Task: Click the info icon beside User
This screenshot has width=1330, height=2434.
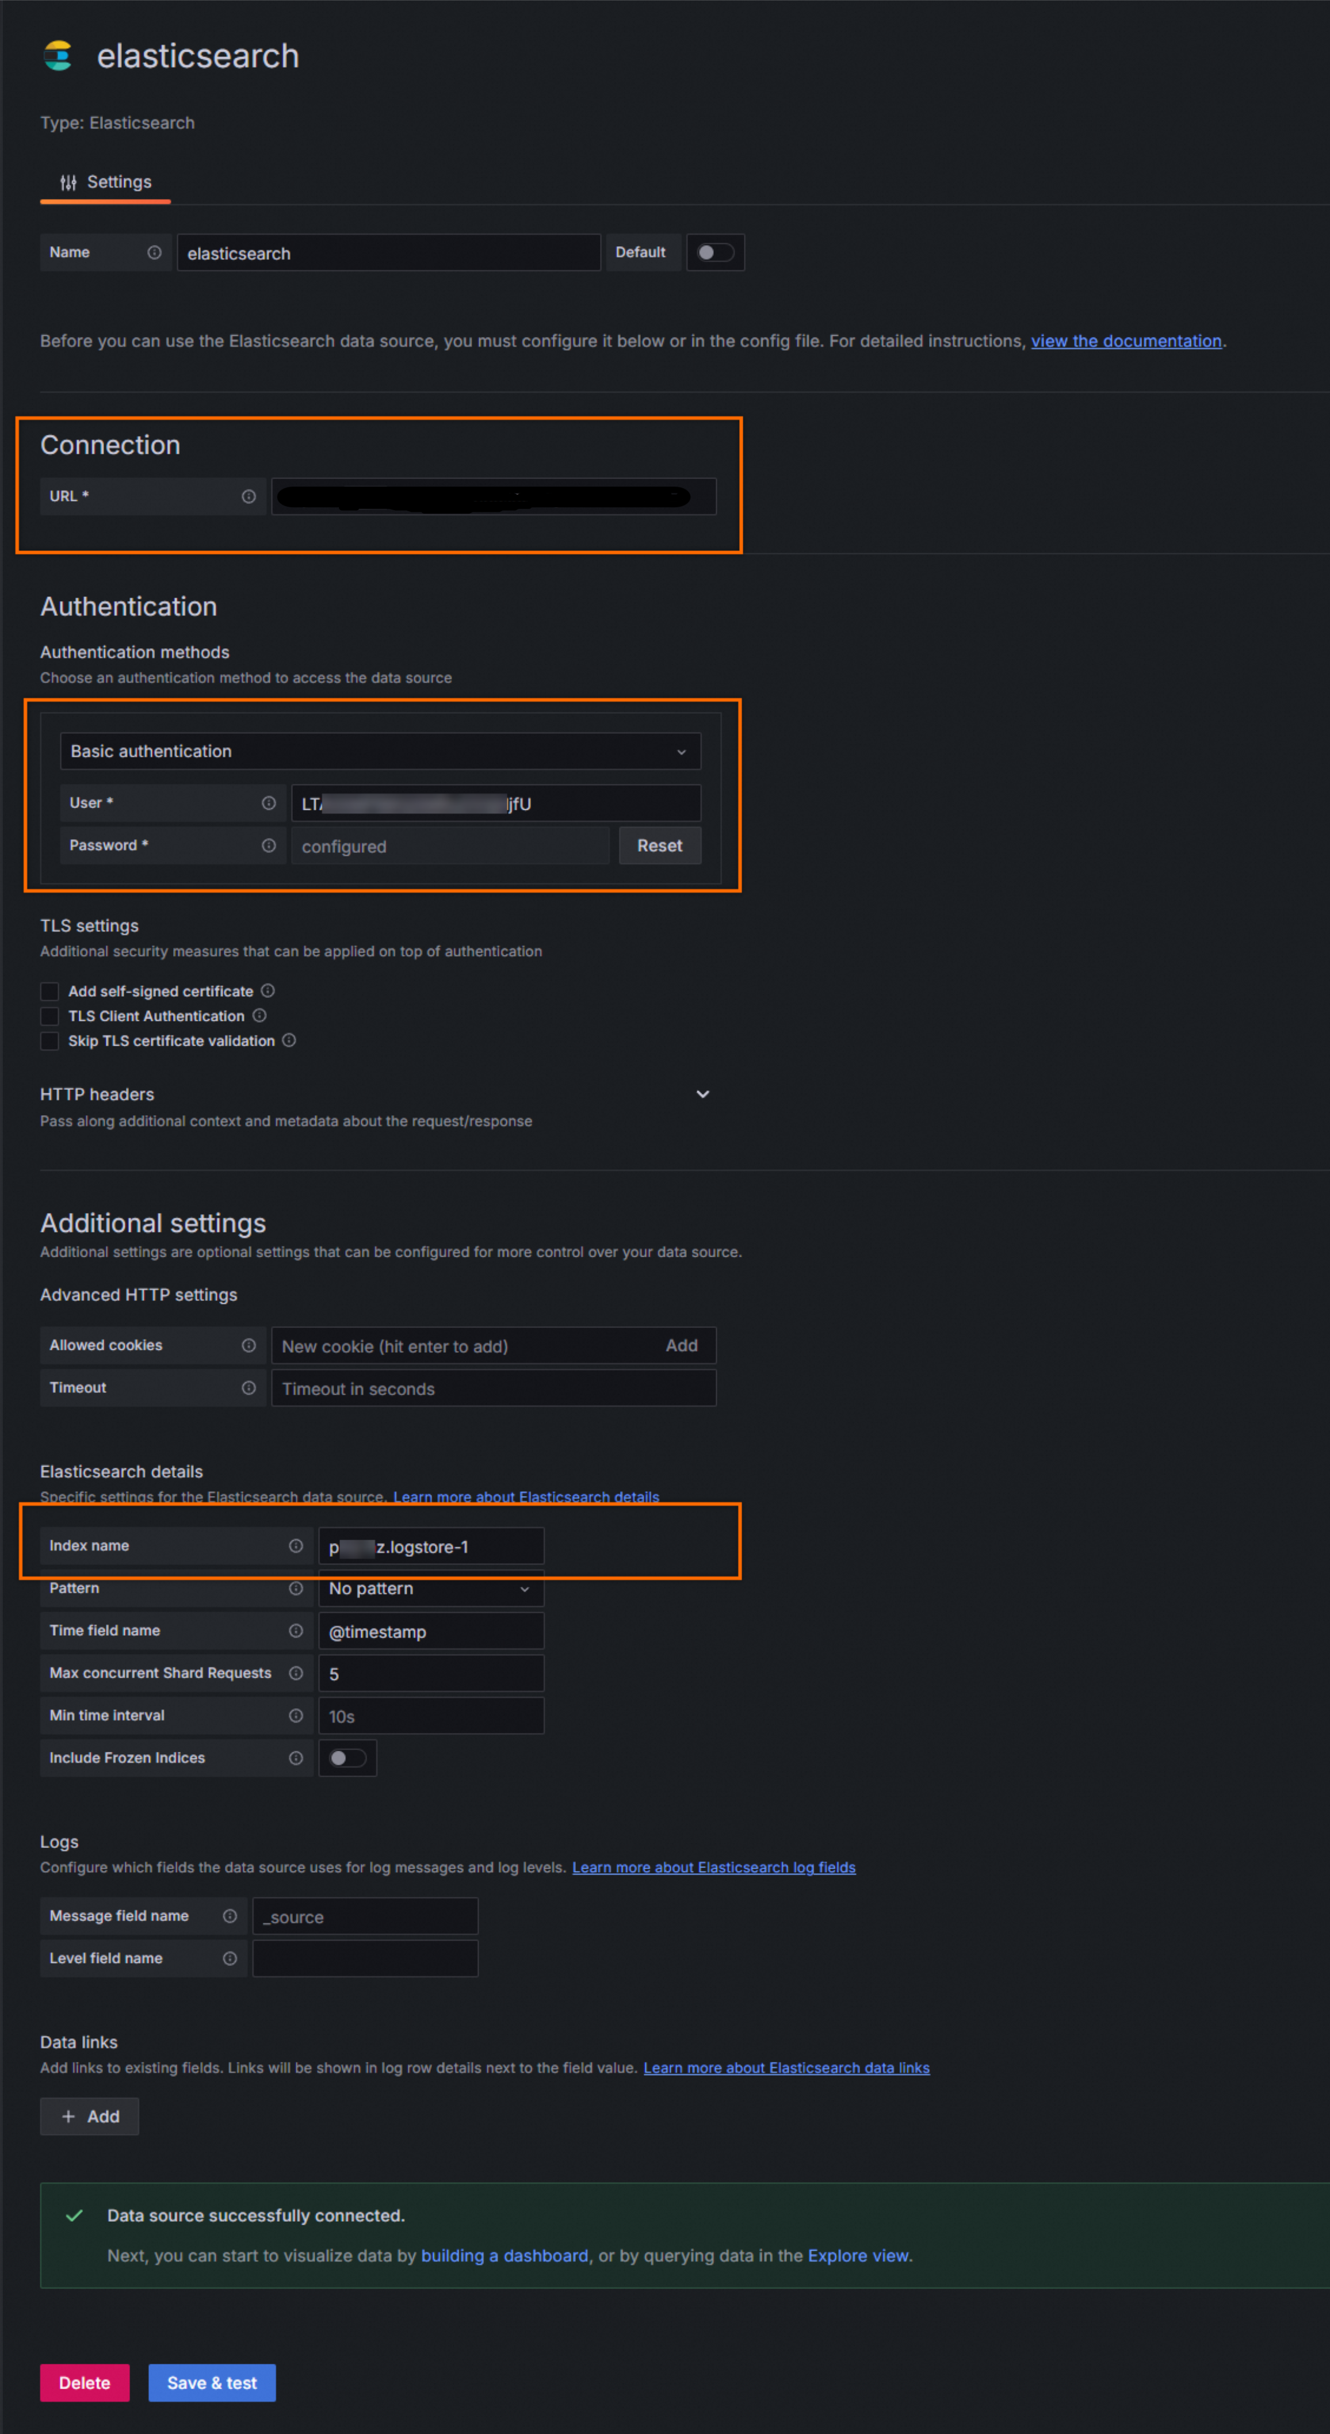Action: coord(269,802)
